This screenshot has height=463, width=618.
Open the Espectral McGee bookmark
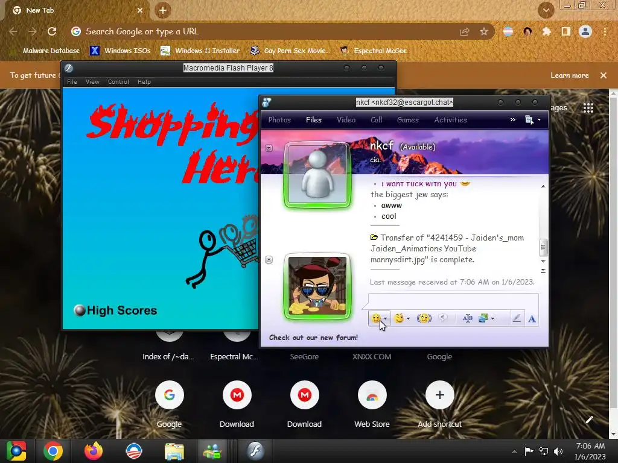click(373, 51)
